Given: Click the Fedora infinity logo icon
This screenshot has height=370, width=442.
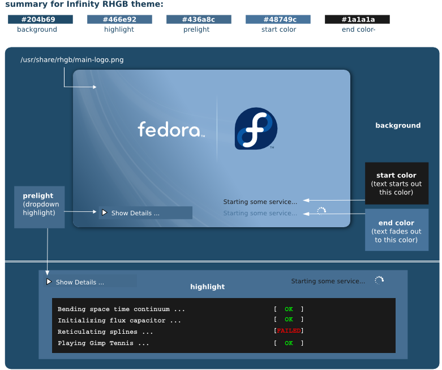Looking at the screenshot, I should [x=256, y=128].
